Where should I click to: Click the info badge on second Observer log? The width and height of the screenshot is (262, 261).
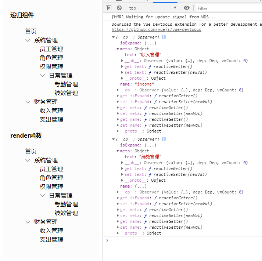pos(164,139)
